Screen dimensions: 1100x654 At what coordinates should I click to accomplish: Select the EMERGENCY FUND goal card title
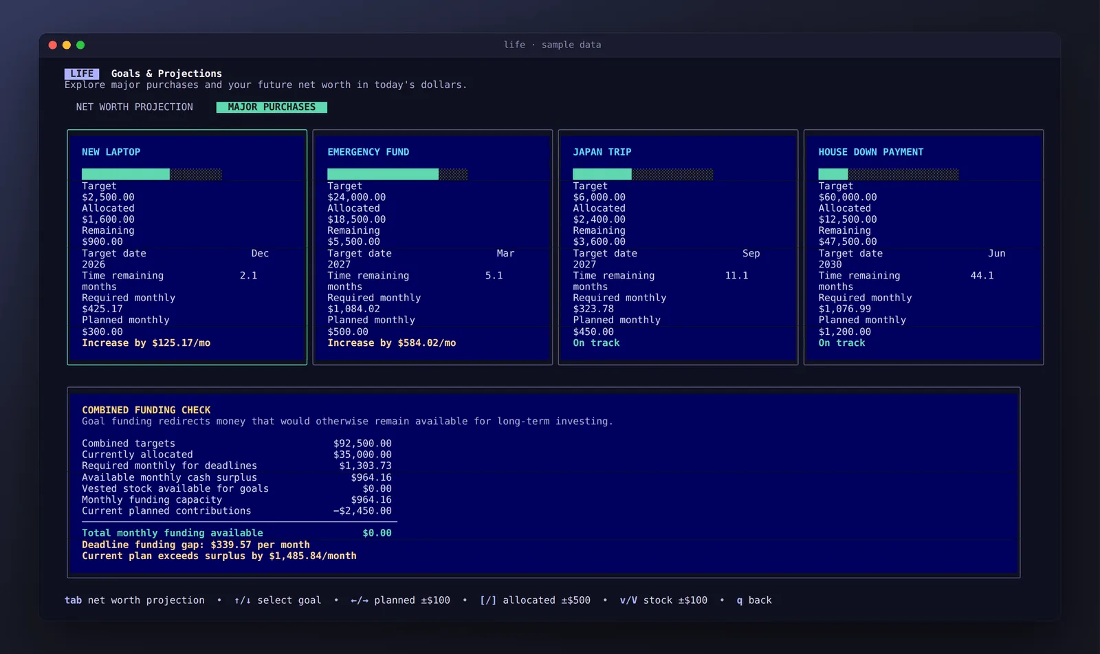[x=368, y=152]
